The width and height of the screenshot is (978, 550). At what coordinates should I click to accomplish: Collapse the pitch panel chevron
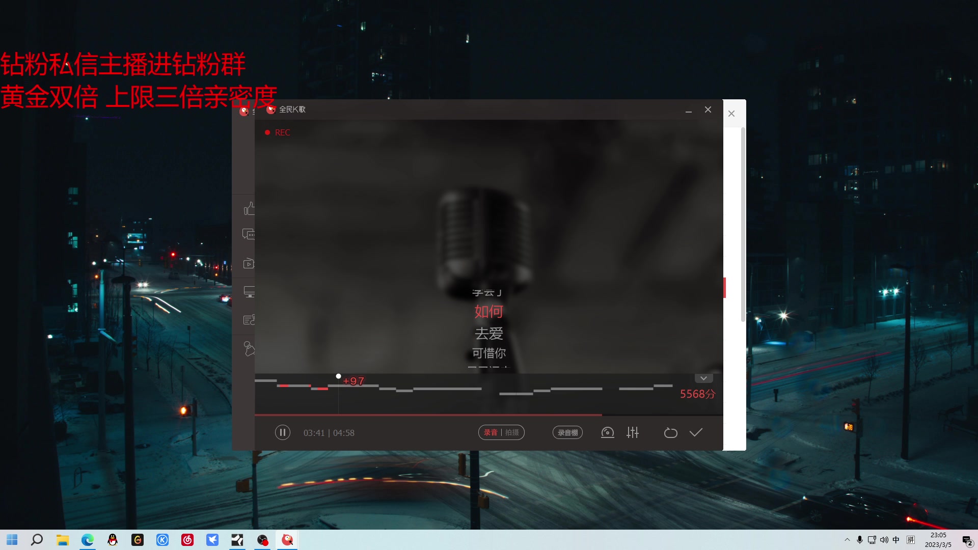(703, 378)
